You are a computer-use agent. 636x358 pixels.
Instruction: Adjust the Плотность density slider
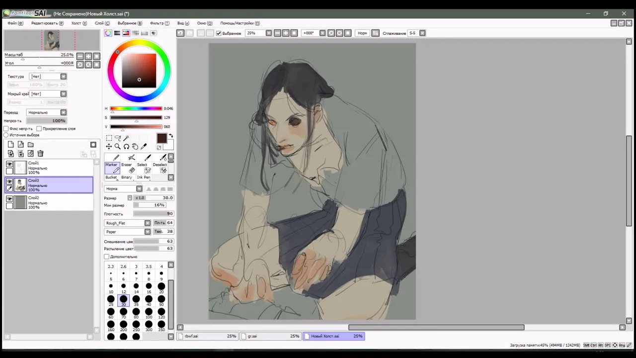153,214
